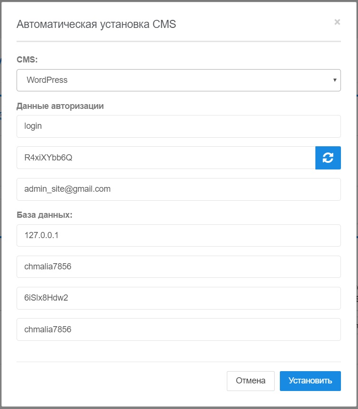The image size is (358, 409).
Task: Click the database host field 127.0.0.1
Action: 179,235
